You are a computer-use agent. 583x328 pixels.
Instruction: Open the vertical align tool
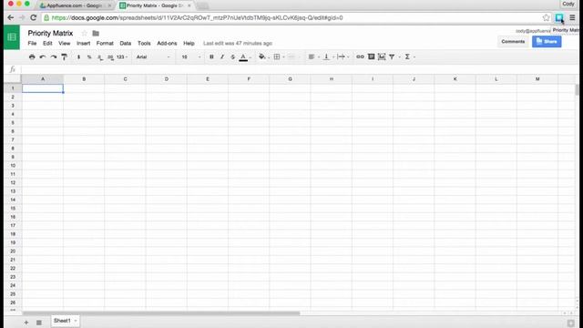tap(326, 56)
